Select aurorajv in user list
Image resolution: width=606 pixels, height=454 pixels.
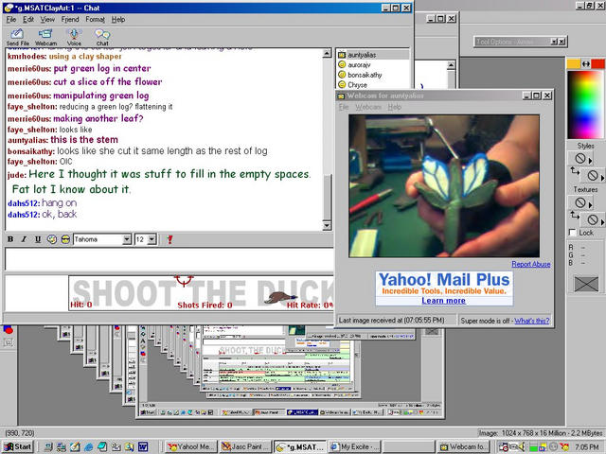(359, 65)
